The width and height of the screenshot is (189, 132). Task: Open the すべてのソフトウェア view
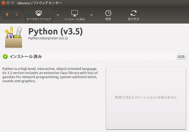click(x=39, y=15)
